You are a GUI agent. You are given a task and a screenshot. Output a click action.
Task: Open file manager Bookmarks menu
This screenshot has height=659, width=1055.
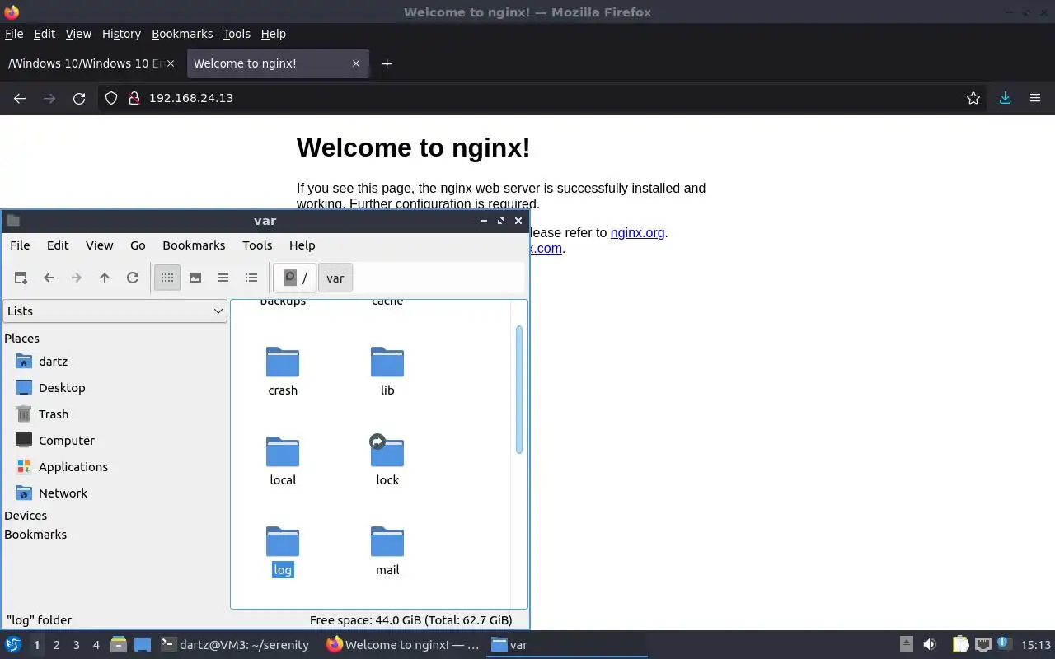(x=194, y=245)
